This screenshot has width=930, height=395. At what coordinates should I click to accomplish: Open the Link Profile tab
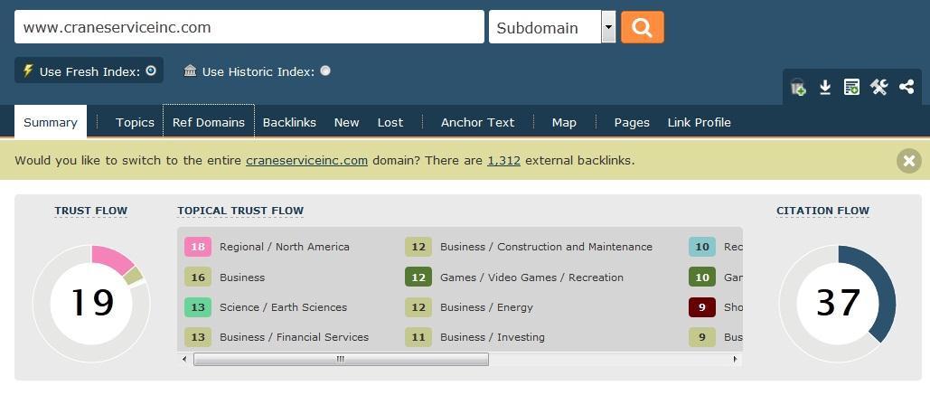pos(700,123)
